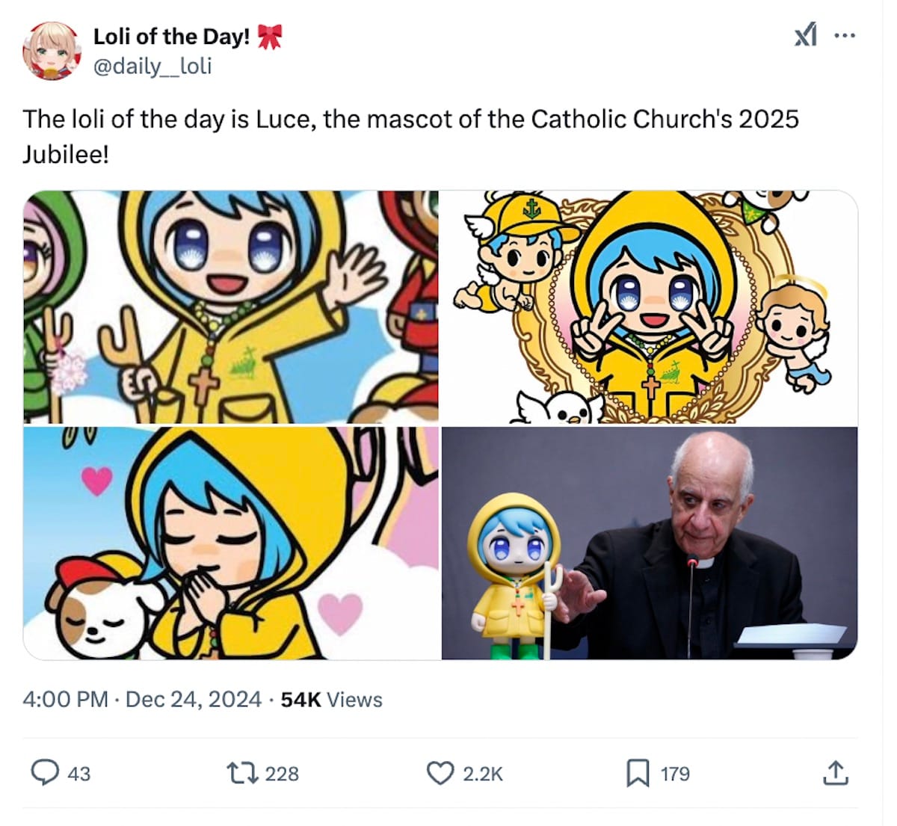Open the @daily__loli handle link
This screenshot has height=826, width=897.
pyautogui.click(x=152, y=67)
